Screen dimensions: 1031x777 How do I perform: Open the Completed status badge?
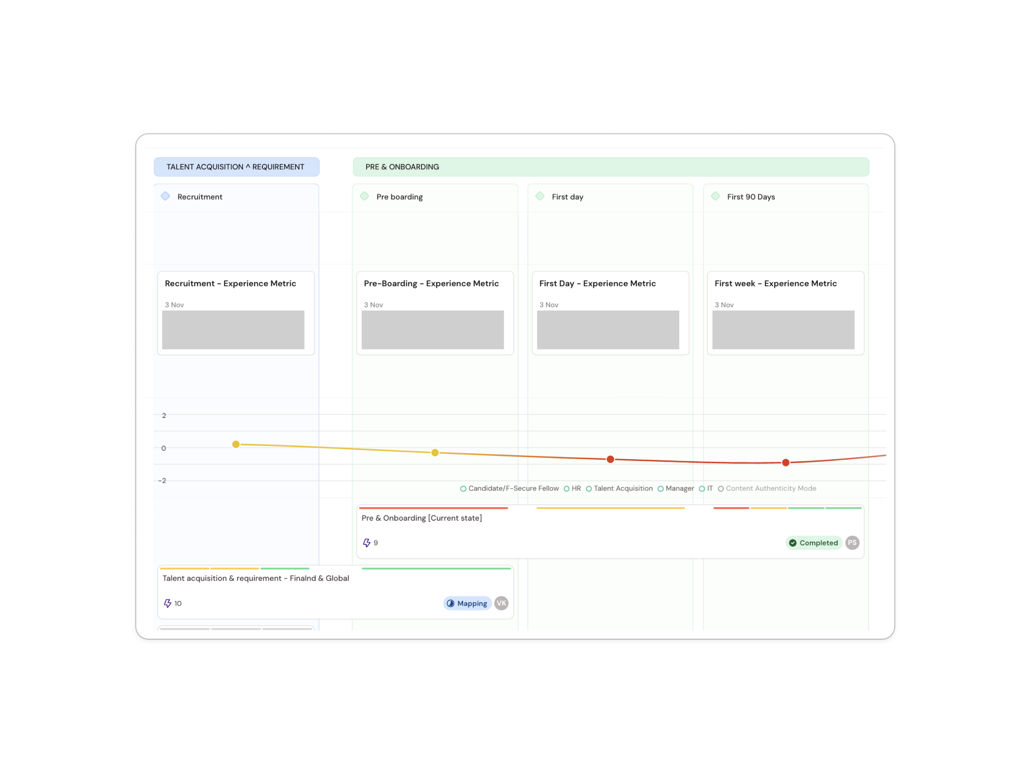[813, 543]
